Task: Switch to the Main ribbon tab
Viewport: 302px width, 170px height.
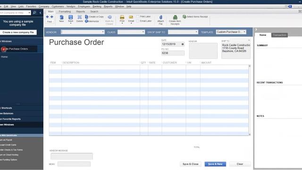Action: coord(50,11)
